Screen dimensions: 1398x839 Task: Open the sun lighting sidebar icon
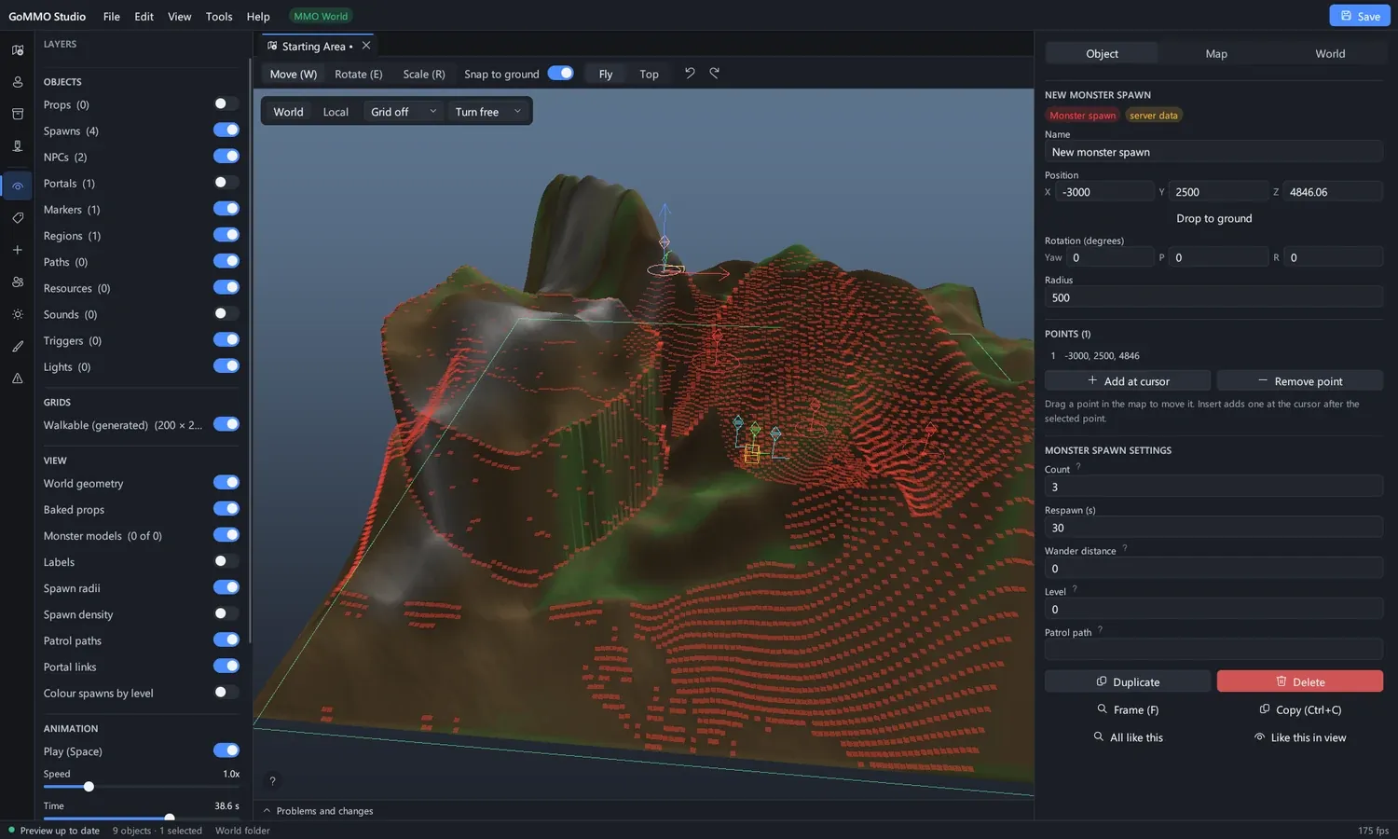tap(18, 314)
